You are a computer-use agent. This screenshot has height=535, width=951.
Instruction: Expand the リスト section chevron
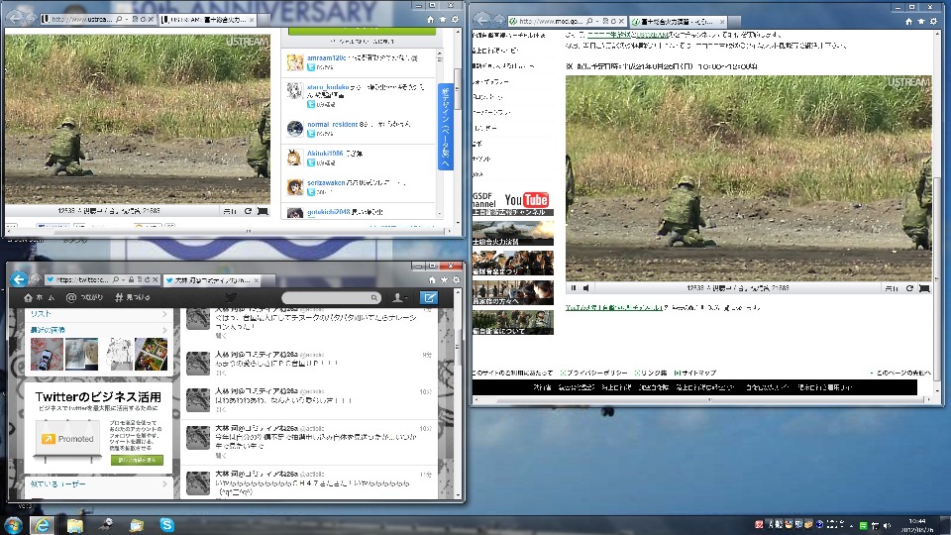(164, 314)
